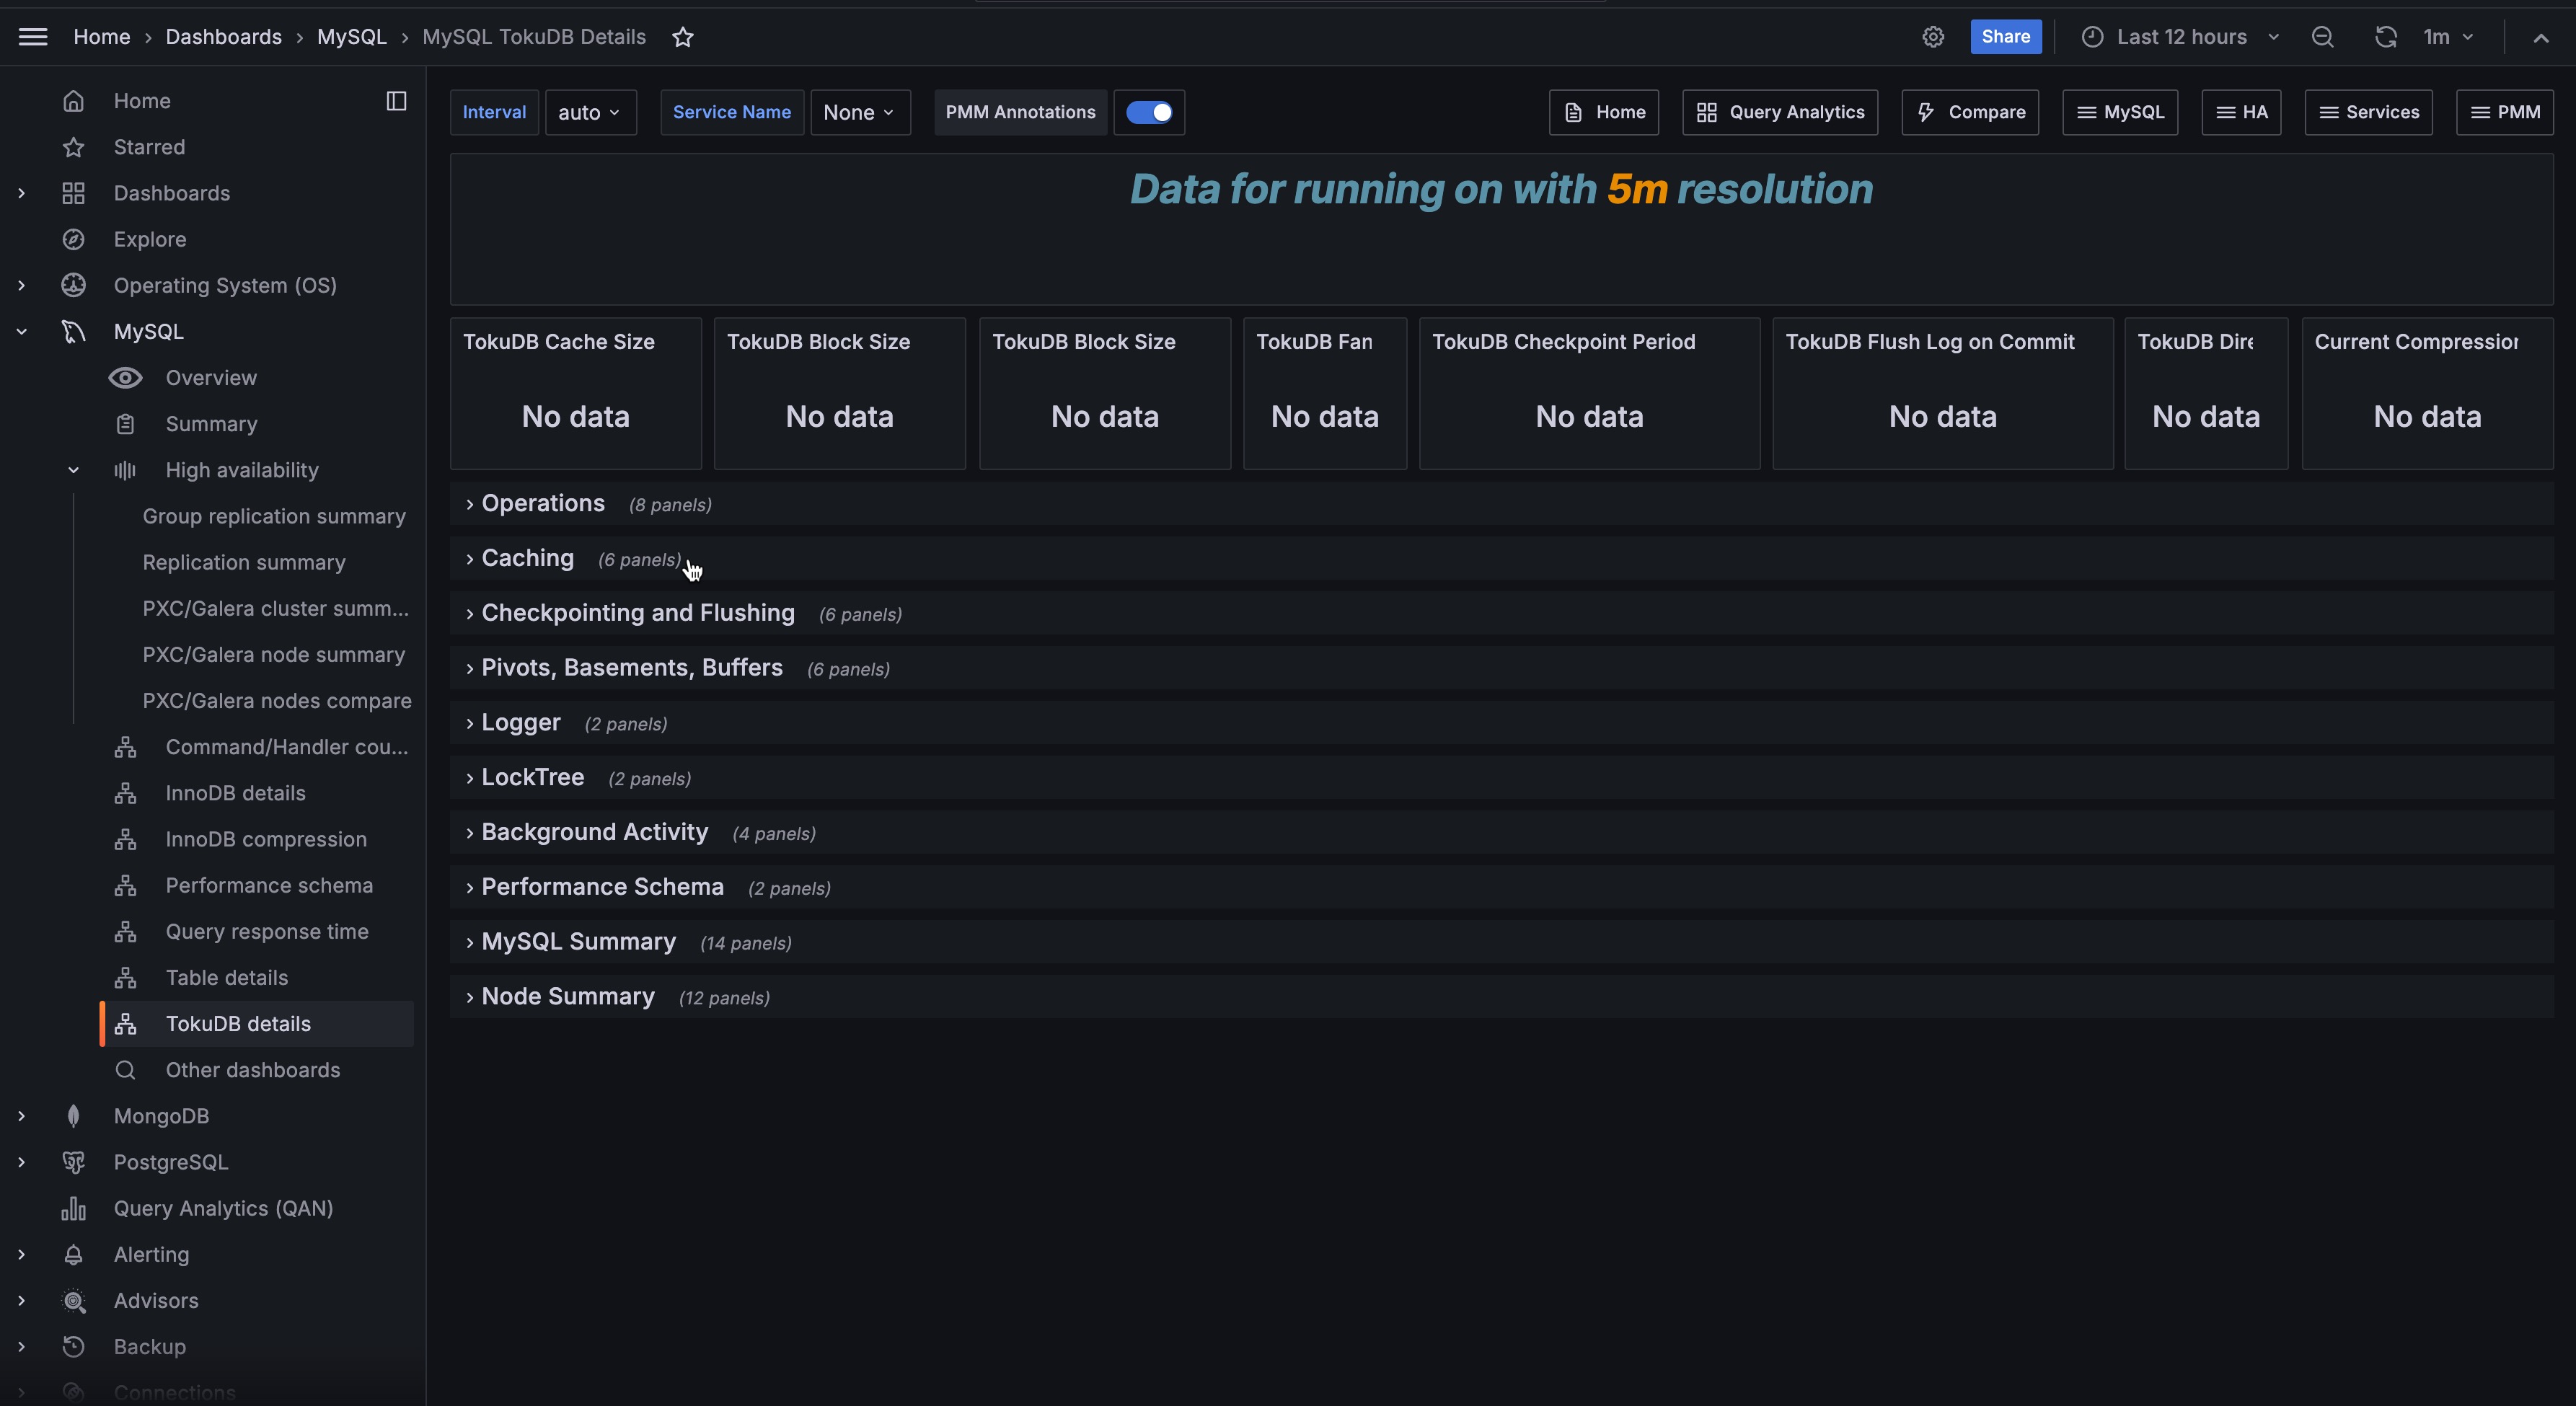Click the zoom out time range icon

(x=2322, y=37)
